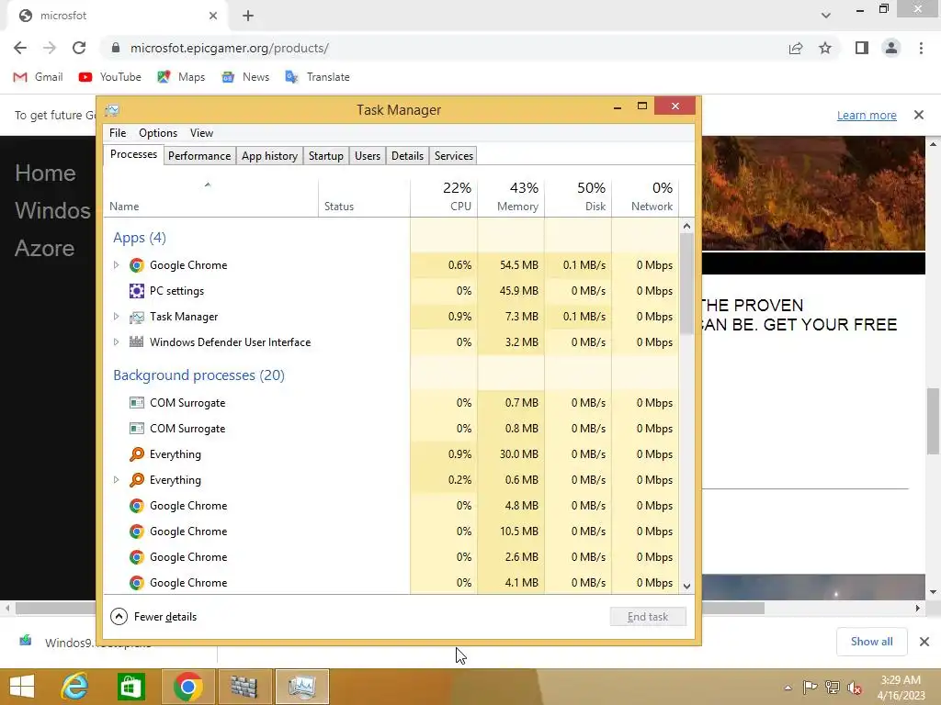Click the Windos link on the webpage
The height and width of the screenshot is (705, 941).
(x=52, y=210)
